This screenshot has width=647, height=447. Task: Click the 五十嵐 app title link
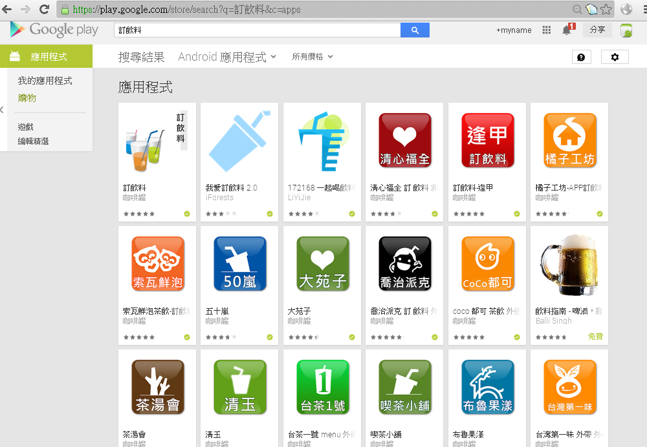(217, 311)
